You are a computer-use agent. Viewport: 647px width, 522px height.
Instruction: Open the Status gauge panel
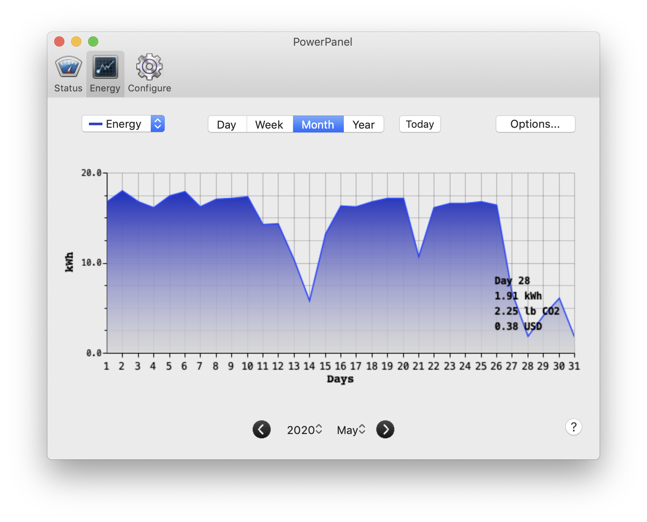point(68,74)
